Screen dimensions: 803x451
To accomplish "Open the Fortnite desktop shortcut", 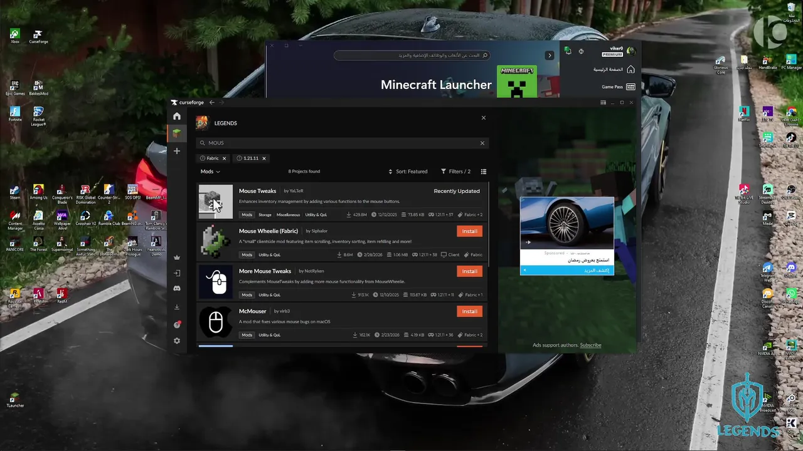I will [x=15, y=114].
